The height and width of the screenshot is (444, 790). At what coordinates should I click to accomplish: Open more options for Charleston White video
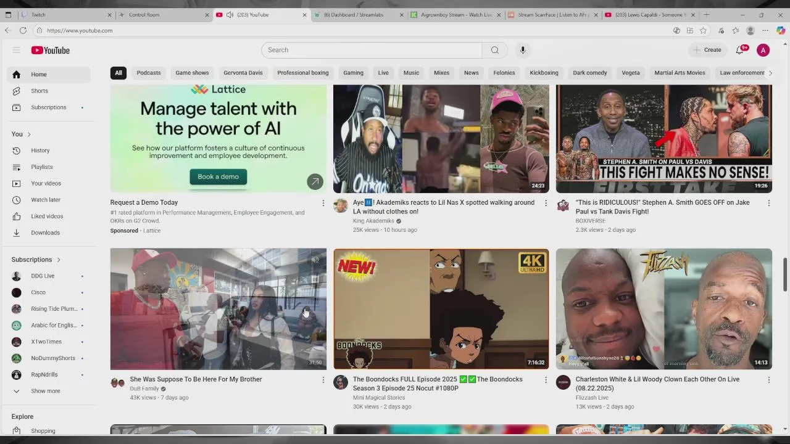click(x=768, y=380)
